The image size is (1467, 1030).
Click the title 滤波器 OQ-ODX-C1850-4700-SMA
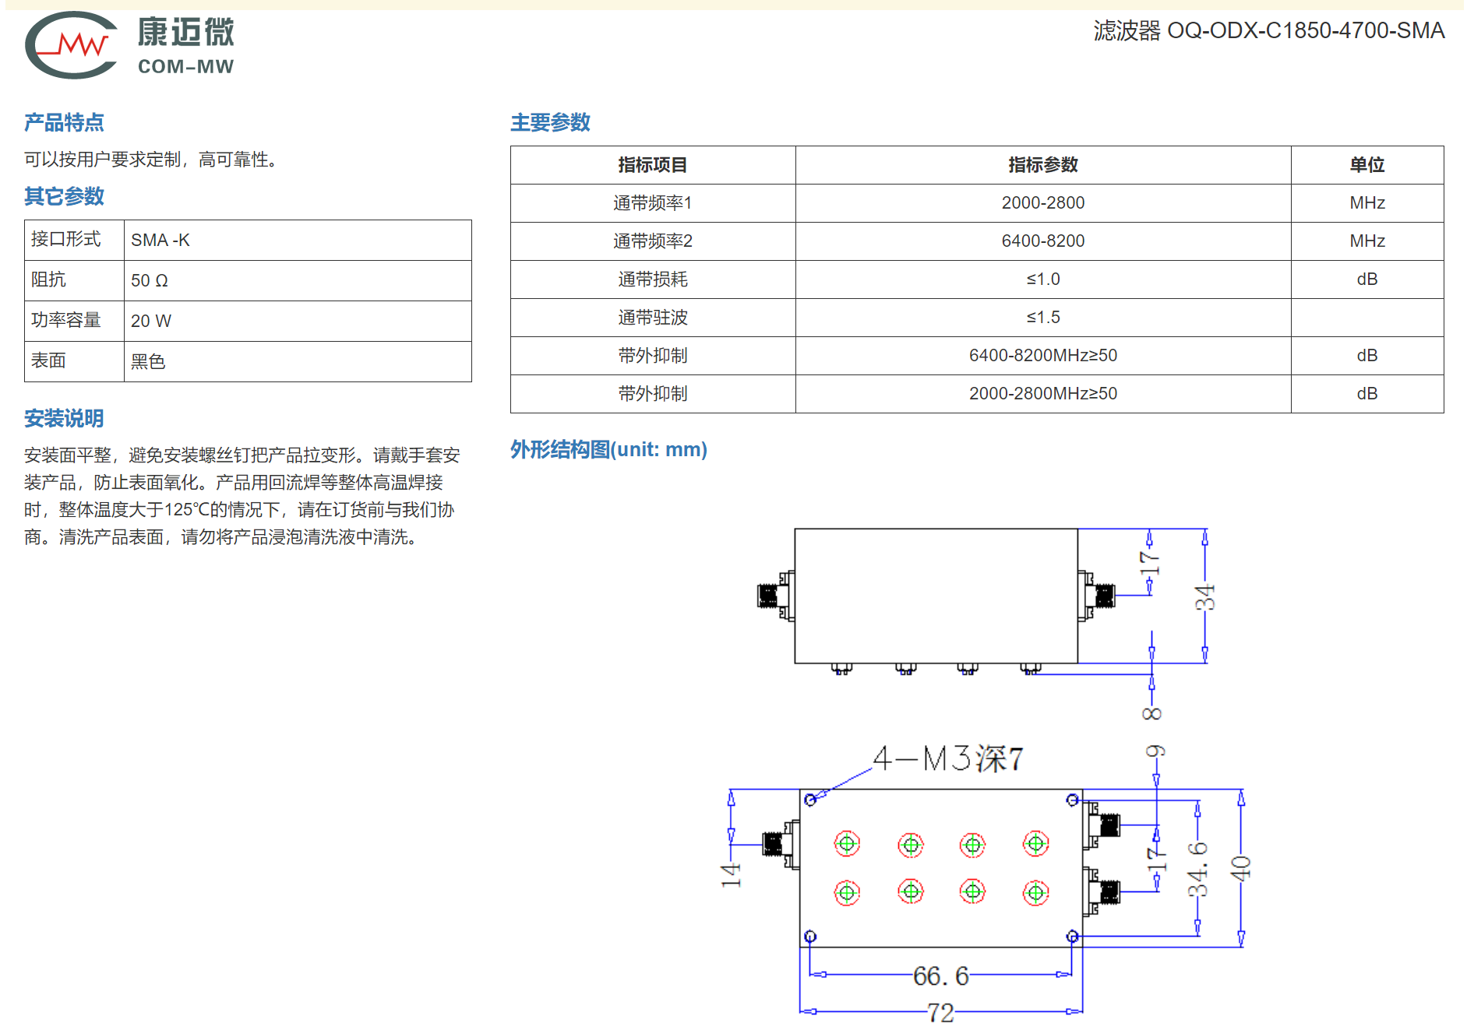[1268, 30]
